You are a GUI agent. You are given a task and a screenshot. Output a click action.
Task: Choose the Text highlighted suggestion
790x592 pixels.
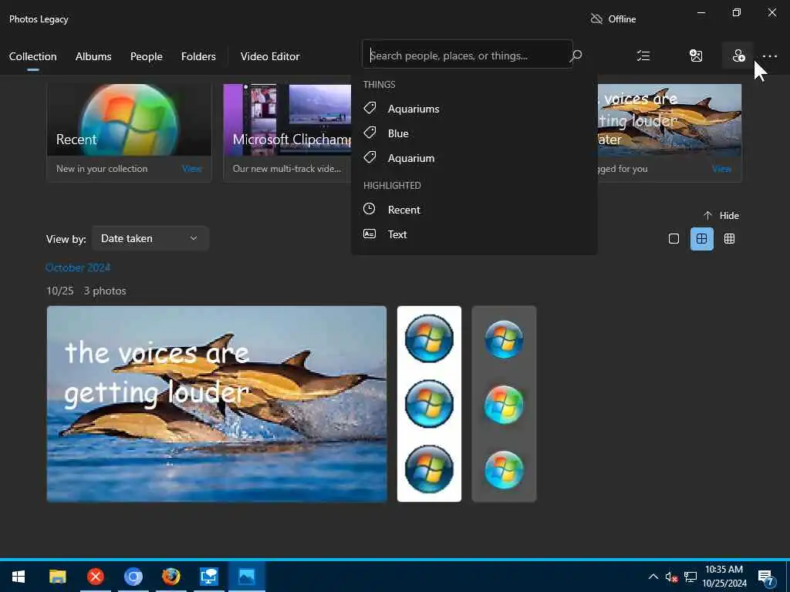coord(474,234)
